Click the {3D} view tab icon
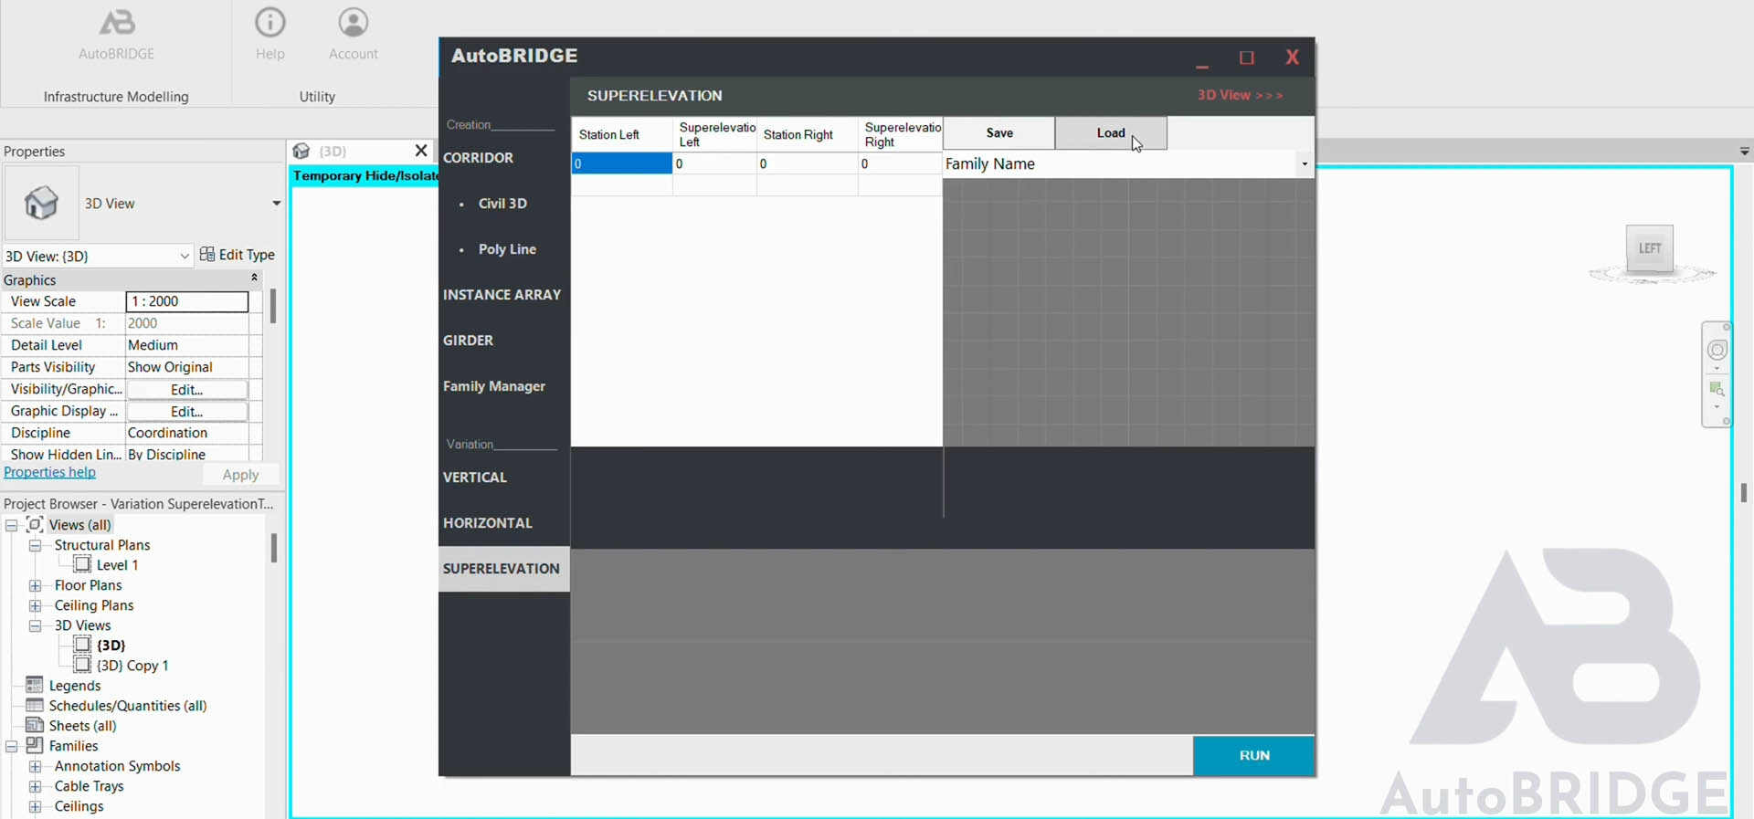The height and width of the screenshot is (819, 1754). [301, 151]
